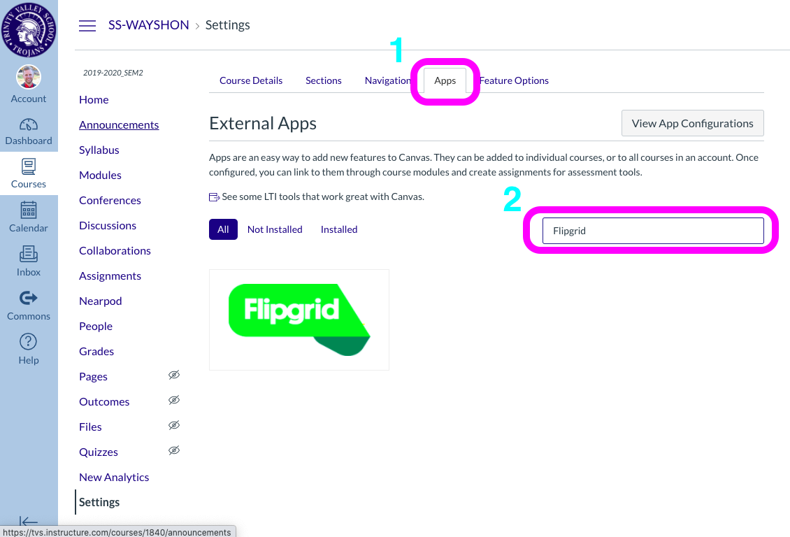Click the hamburger menu next to SS-WAYSHON

click(87, 25)
